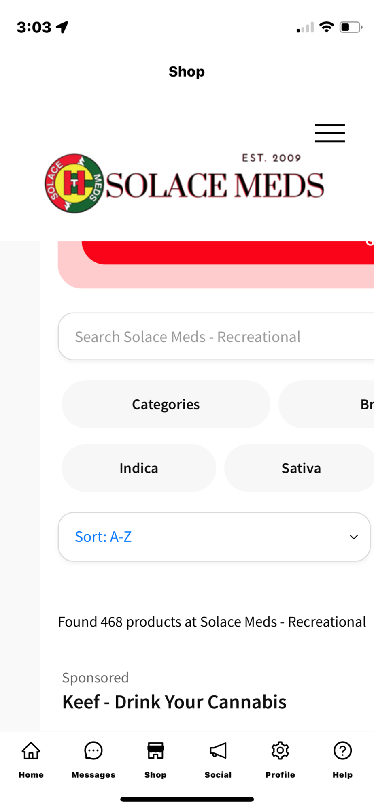Tap the location arrow beside the clock

click(x=62, y=27)
